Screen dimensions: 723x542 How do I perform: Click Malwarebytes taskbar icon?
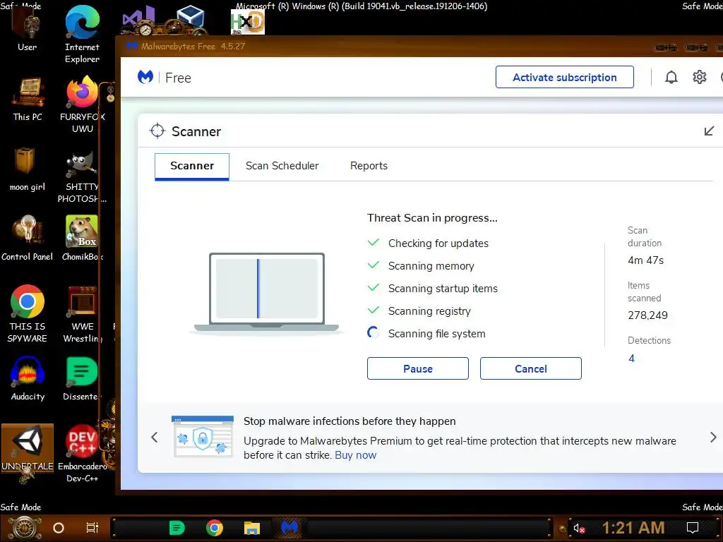click(x=289, y=528)
